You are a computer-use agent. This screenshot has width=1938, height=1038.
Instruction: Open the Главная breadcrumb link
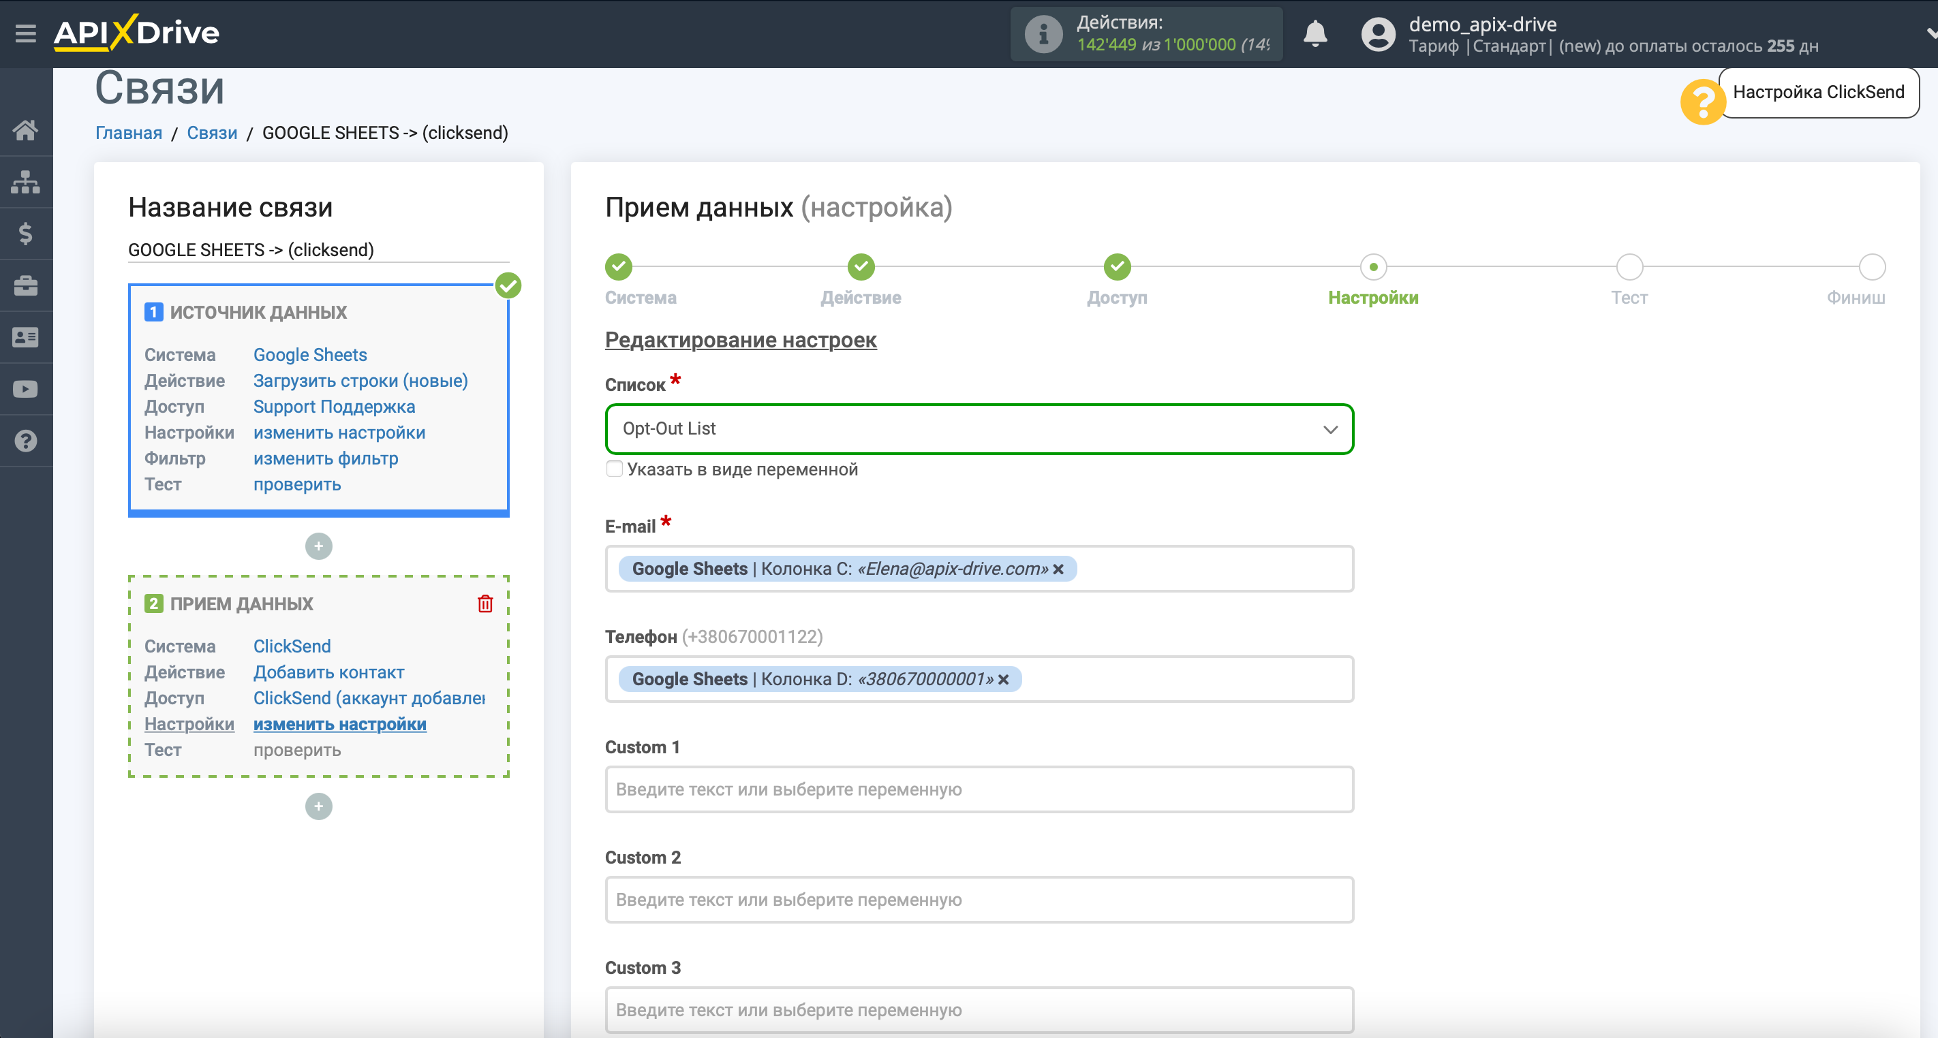coord(129,133)
